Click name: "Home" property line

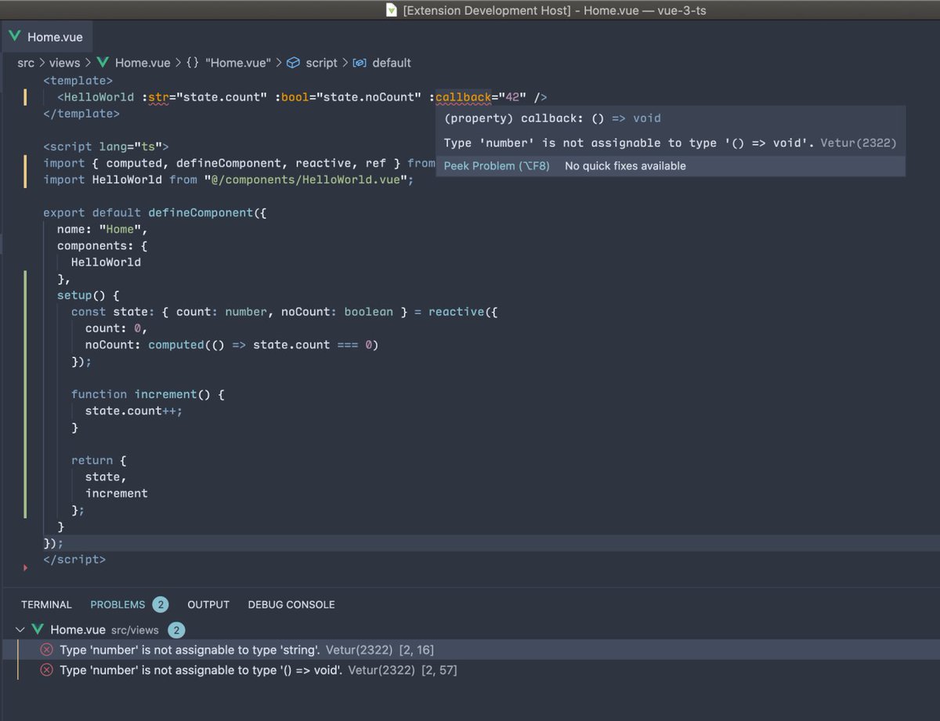click(102, 230)
